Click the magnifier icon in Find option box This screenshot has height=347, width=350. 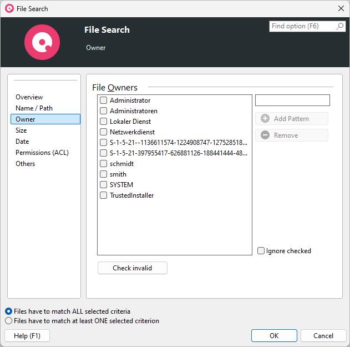pos(340,26)
